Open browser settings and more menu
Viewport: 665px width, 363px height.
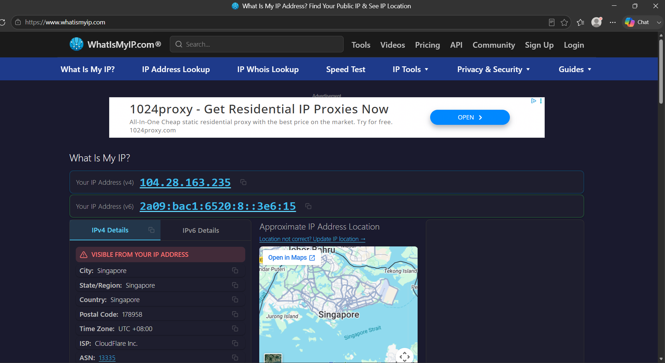613,22
